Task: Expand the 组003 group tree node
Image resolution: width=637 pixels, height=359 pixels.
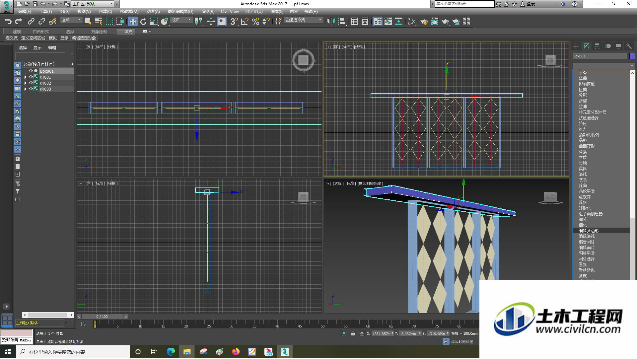Action: pyautogui.click(x=26, y=89)
